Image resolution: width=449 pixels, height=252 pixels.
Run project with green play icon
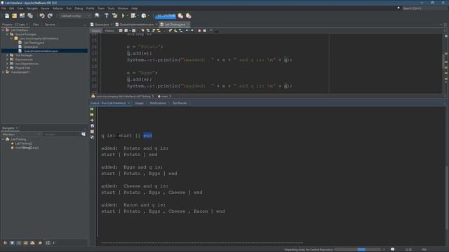pyautogui.click(x=123, y=16)
